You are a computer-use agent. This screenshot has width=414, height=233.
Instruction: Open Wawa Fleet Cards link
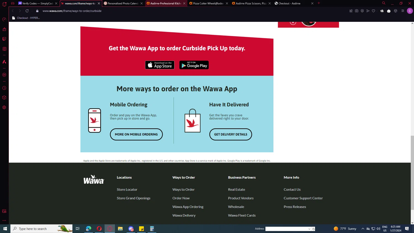pyautogui.click(x=242, y=215)
